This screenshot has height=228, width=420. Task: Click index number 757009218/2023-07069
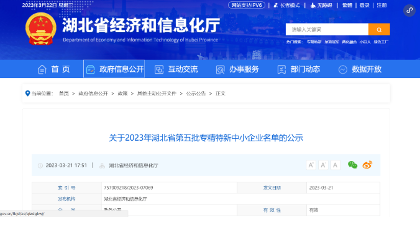[129, 188]
